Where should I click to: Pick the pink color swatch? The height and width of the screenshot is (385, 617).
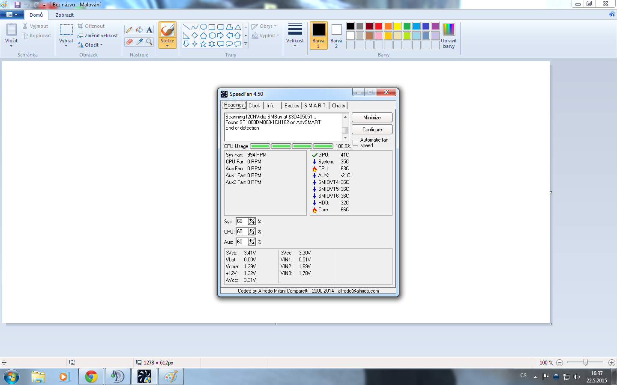coord(379,36)
